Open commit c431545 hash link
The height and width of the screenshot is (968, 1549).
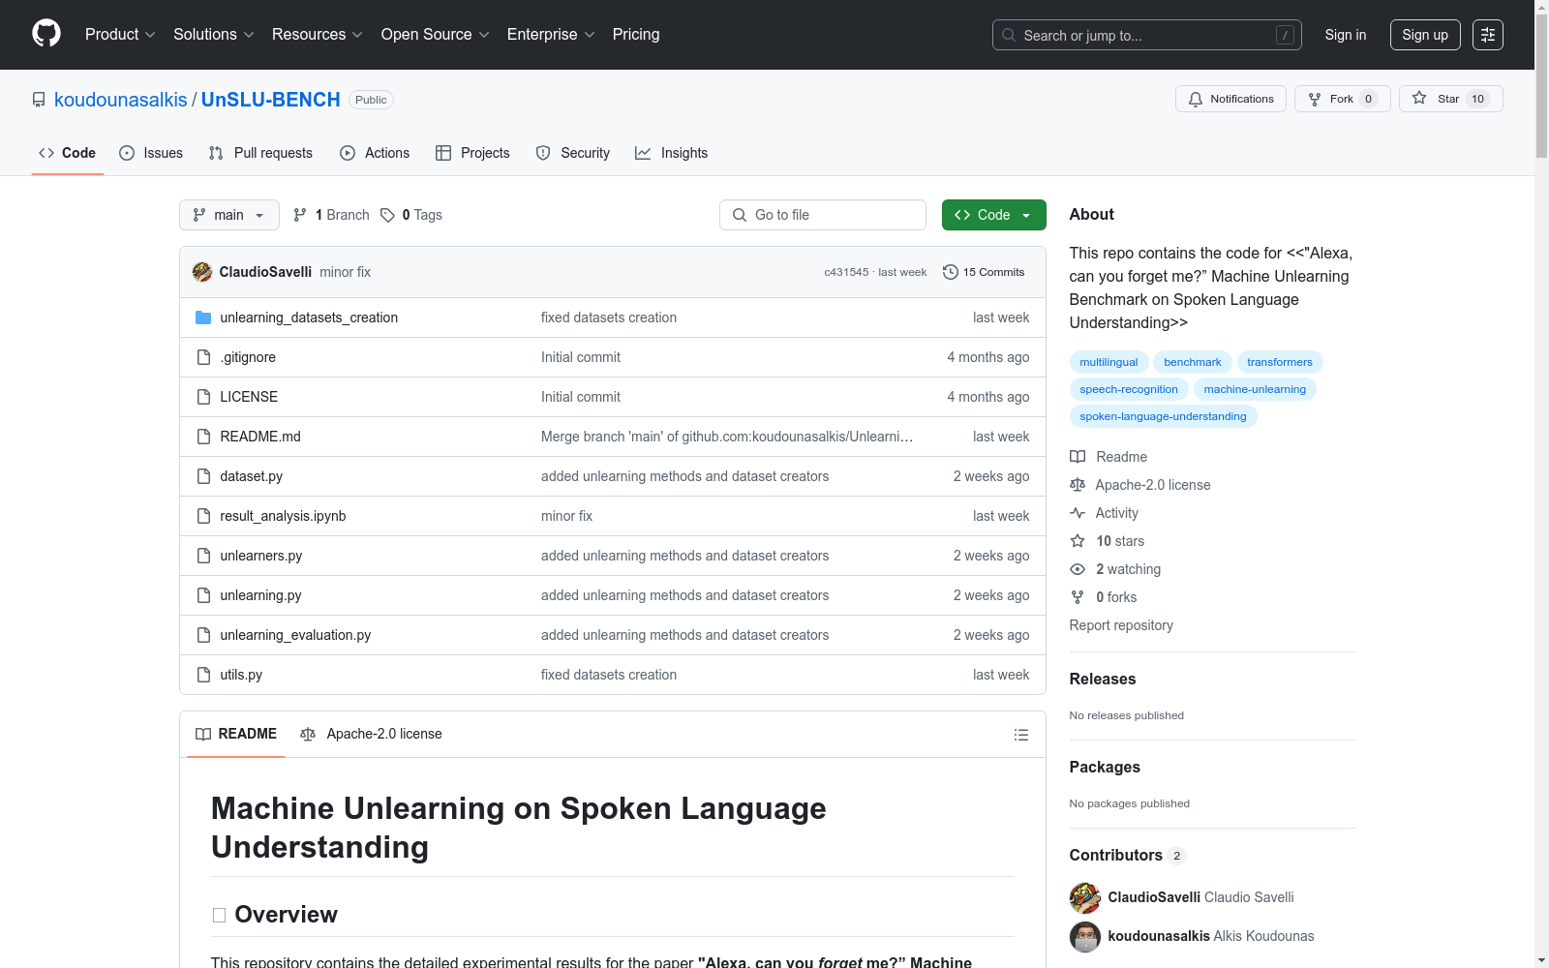click(x=846, y=272)
